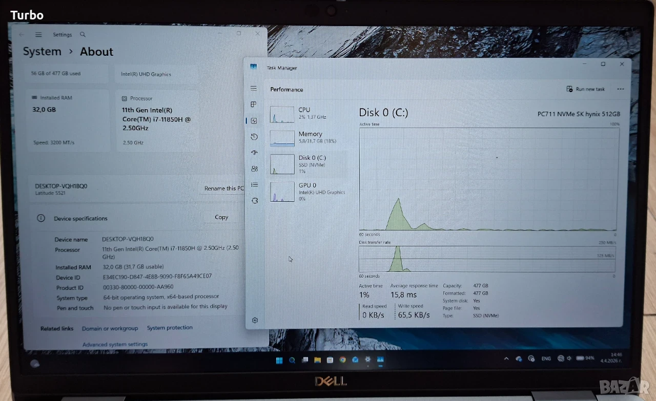Open Task Manager settings gear
Viewport: 656px width, 401px height.
tap(255, 320)
